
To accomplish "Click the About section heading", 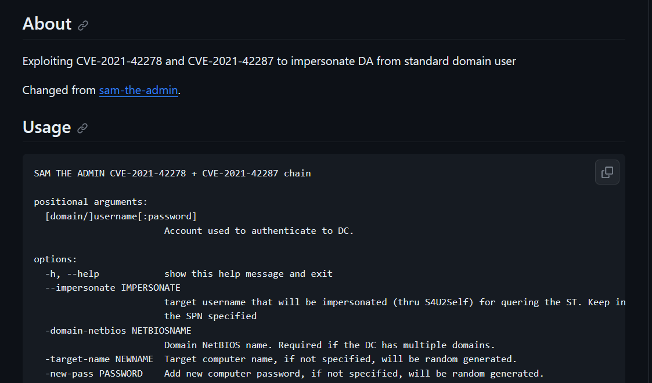I will [x=47, y=24].
